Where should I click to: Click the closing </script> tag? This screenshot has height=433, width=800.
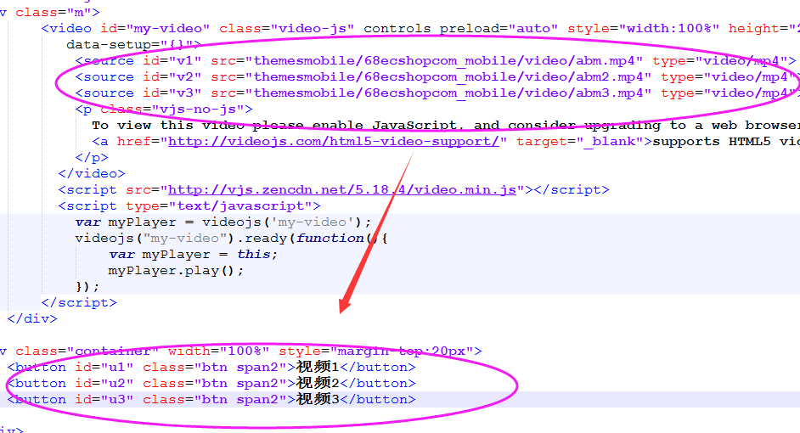coord(79,303)
